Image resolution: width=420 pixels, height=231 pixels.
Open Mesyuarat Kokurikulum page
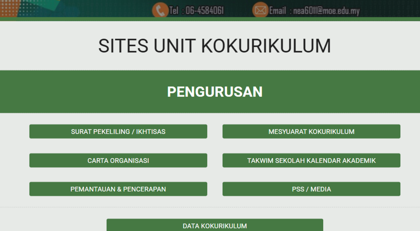[x=311, y=131]
